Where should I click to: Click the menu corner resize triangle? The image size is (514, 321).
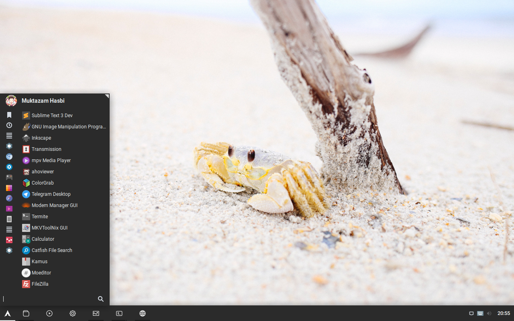tap(107, 96)
